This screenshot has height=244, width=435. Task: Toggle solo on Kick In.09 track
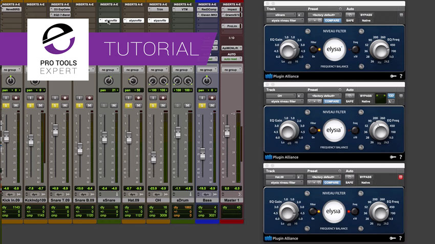point(6,105)
